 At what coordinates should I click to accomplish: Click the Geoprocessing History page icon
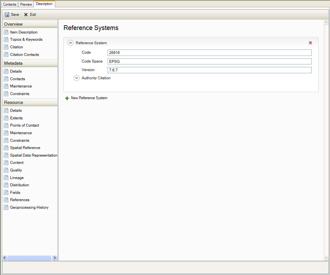pos(6,207)
